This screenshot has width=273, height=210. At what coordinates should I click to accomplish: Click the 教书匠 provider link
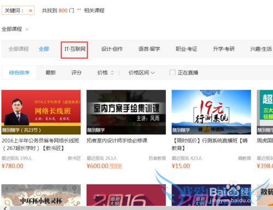74,158
